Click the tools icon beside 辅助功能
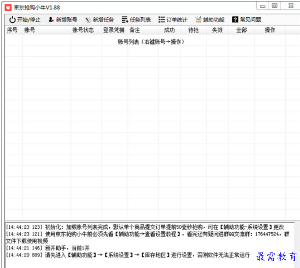Screen dimensions: 300x268 coord(198,19)
